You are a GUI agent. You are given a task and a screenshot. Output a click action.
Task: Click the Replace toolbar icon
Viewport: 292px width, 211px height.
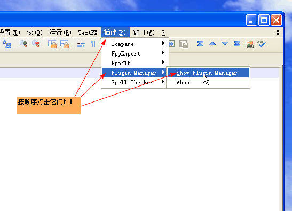7,44
